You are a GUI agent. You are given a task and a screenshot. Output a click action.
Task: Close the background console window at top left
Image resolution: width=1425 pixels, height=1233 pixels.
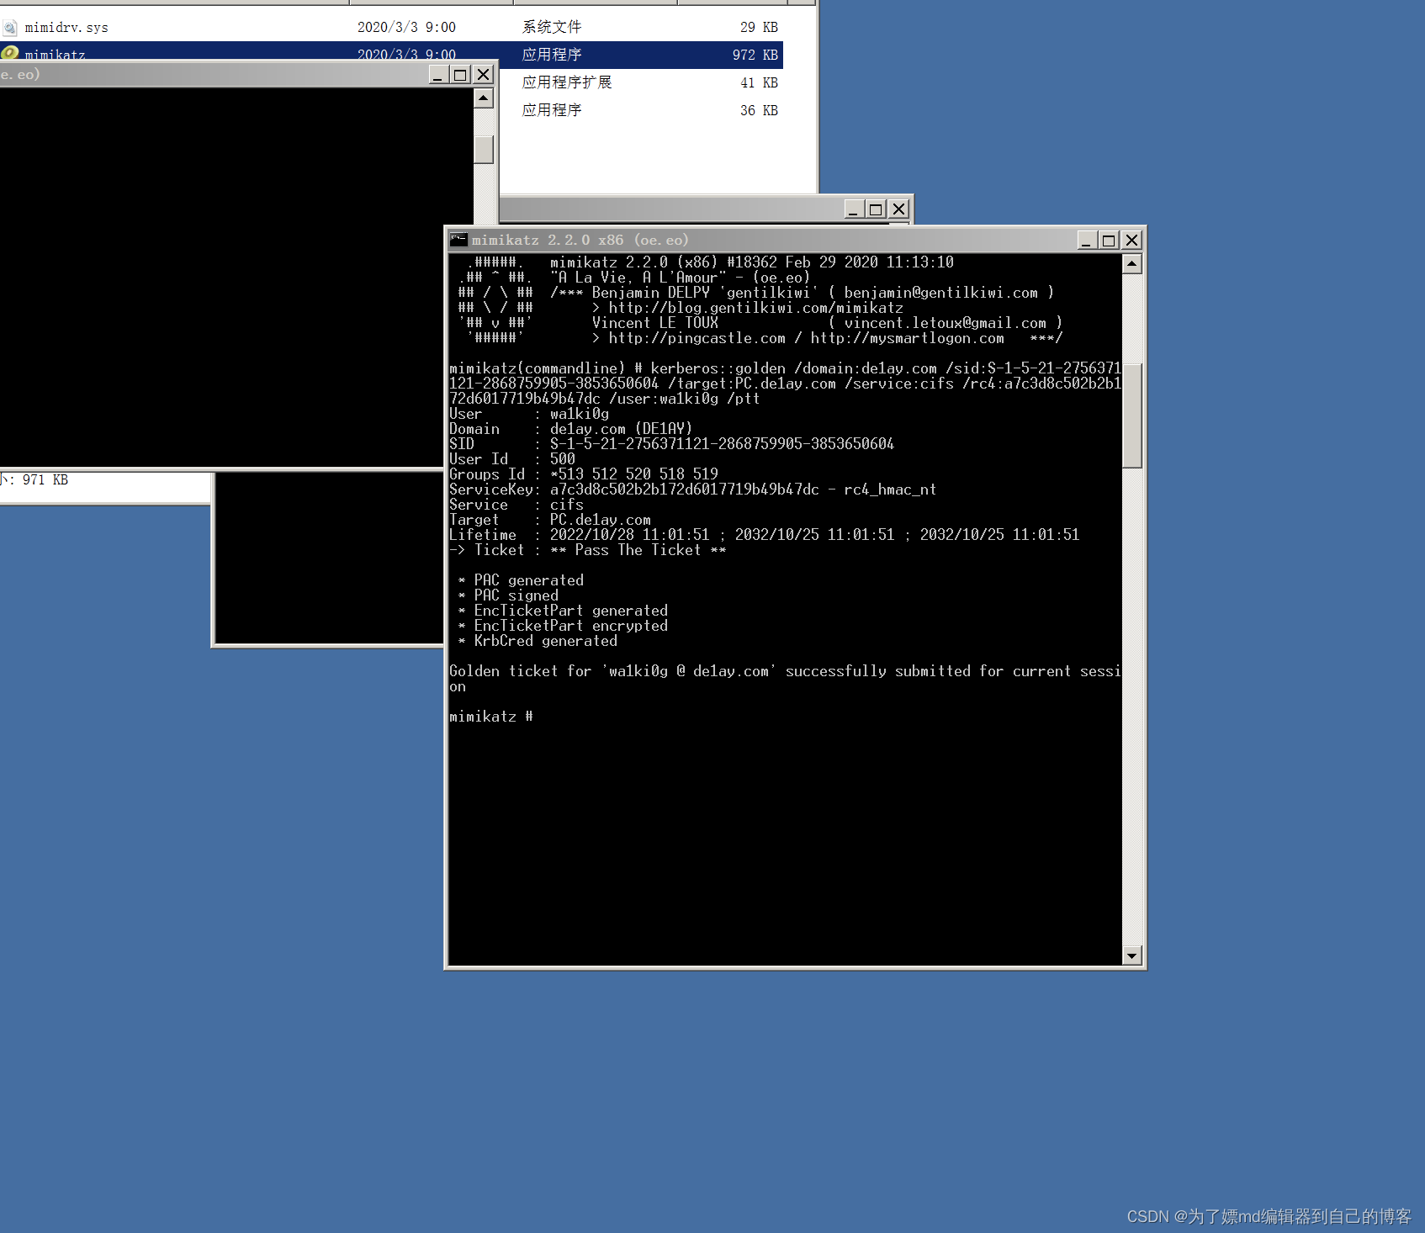coord(483,74)
